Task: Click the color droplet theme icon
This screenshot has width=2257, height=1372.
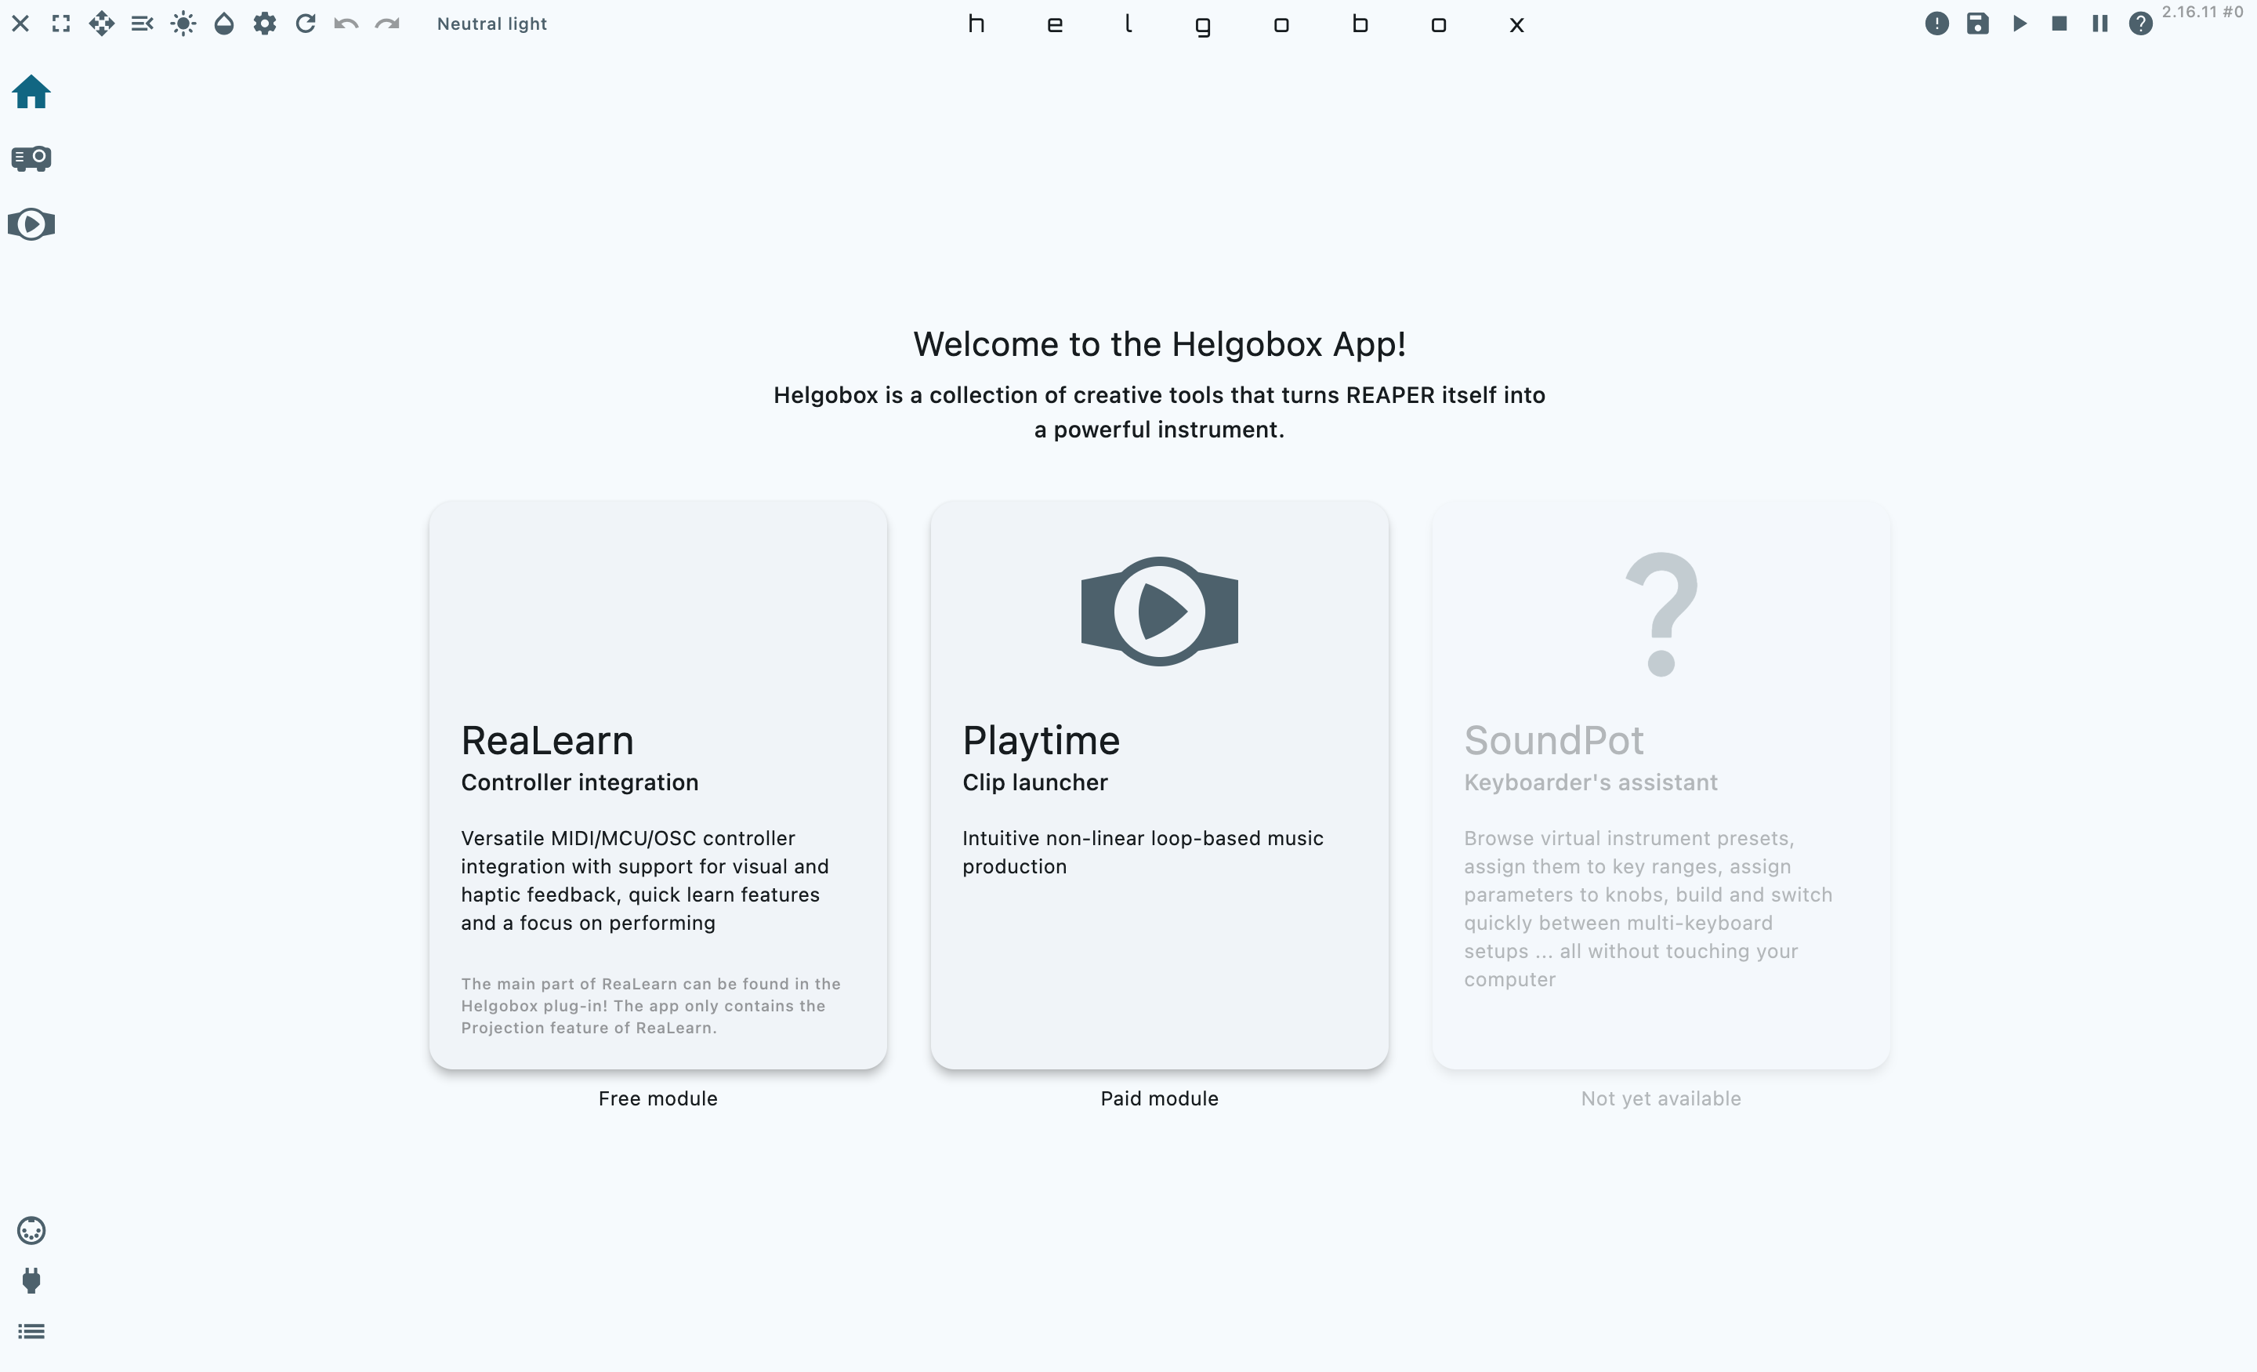Action: point(224,24)
